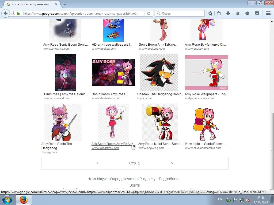Go to the home page icon

[238, 13]
